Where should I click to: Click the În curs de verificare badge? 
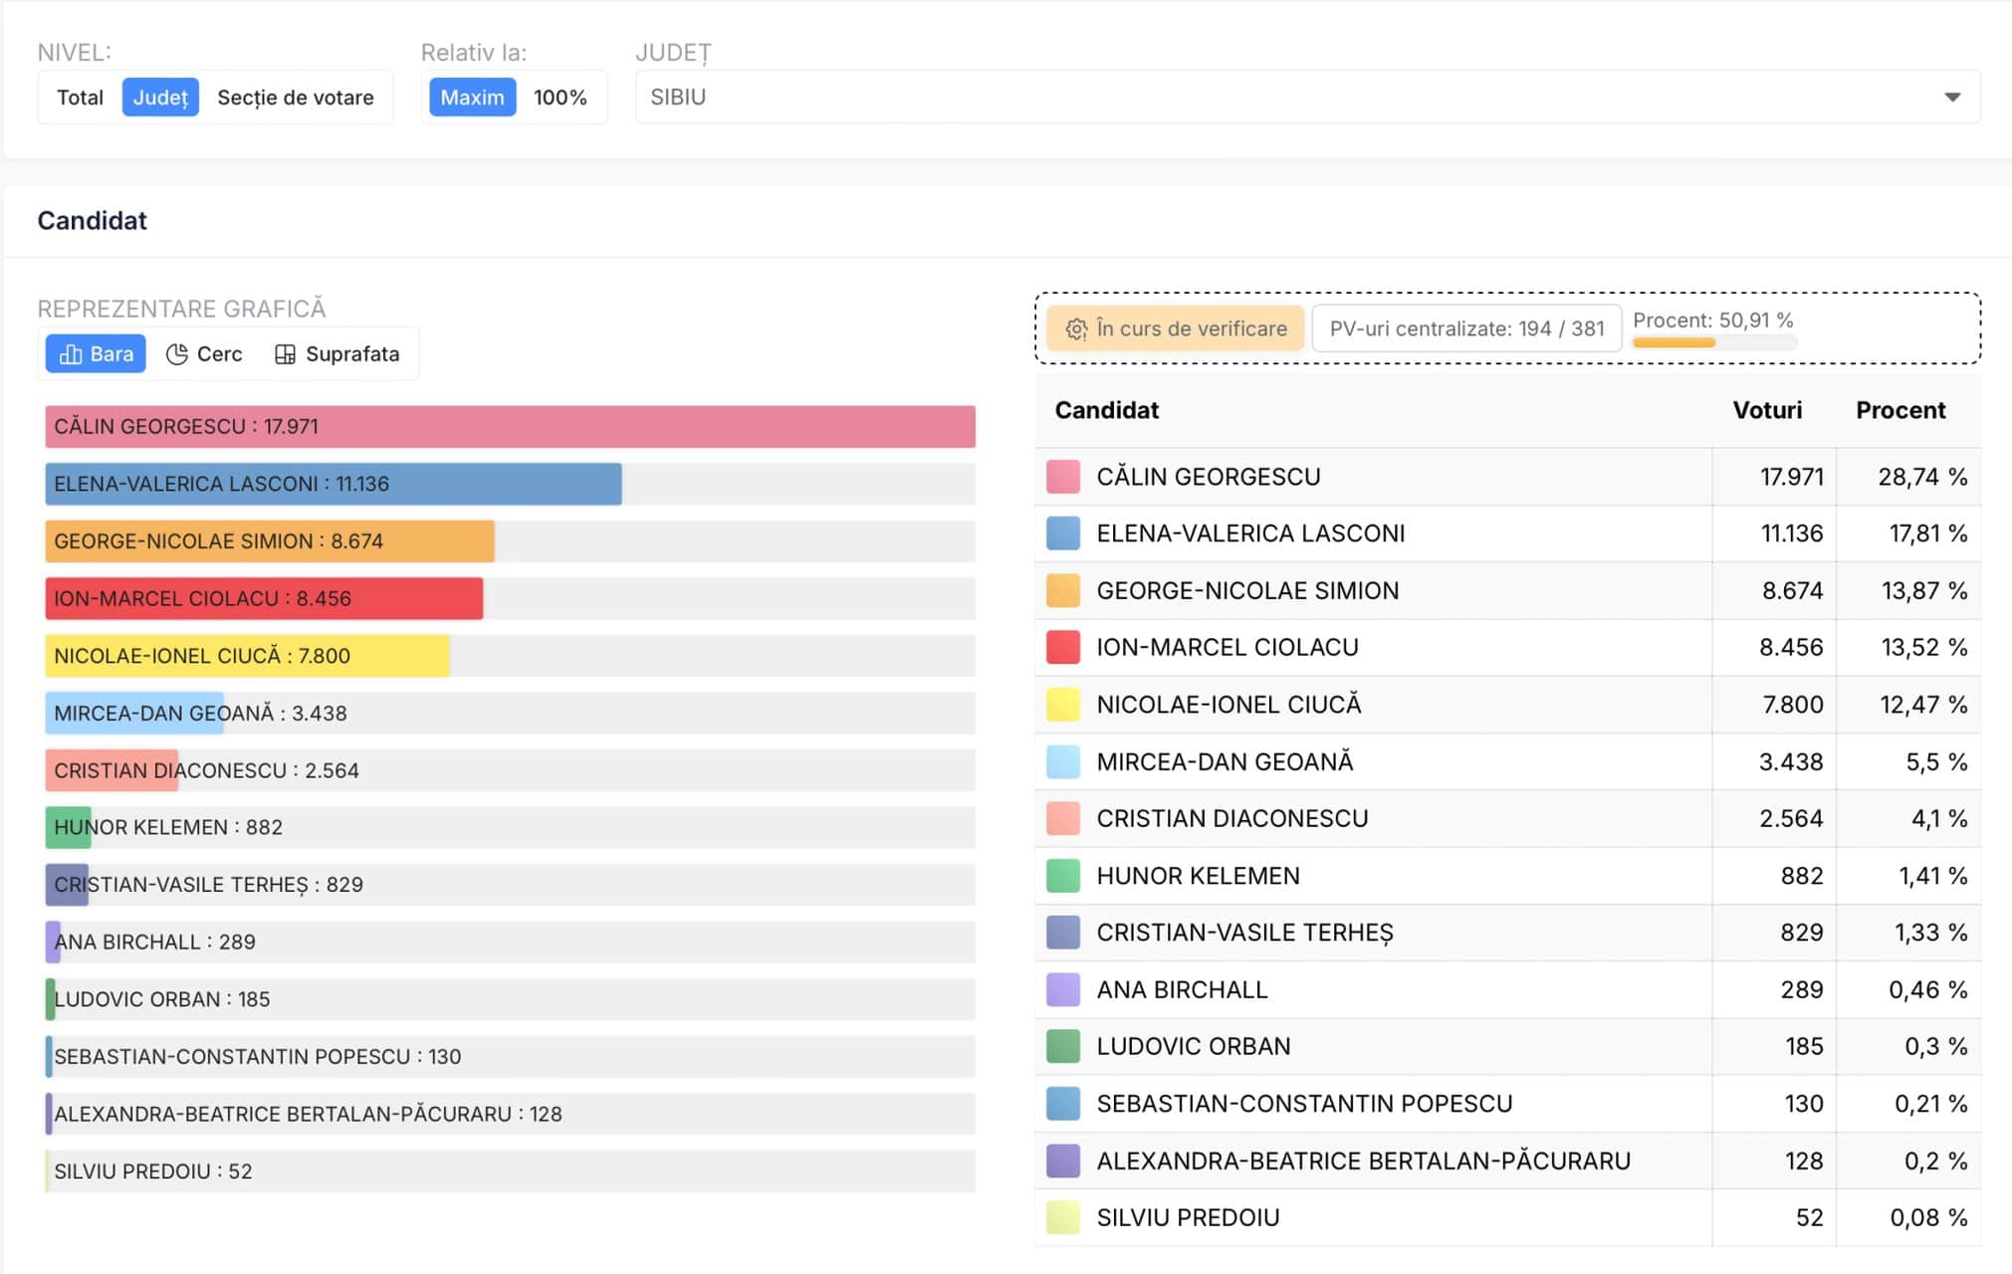click(1176, 328)
